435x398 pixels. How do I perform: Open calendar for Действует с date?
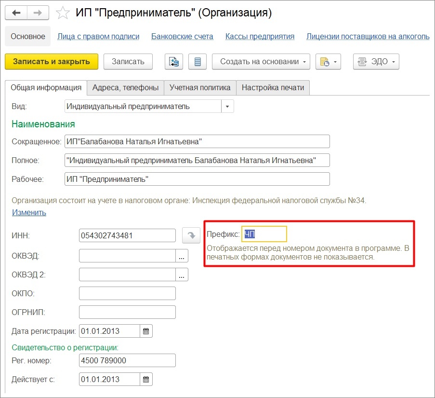[x=146, y=379]
